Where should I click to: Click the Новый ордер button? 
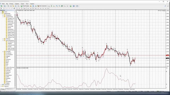25,6
